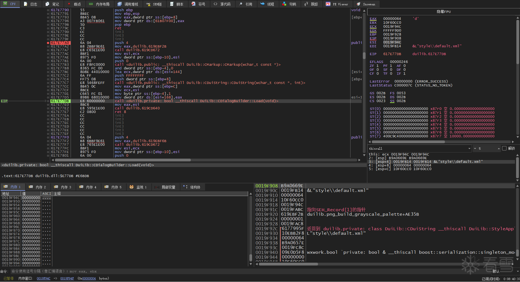Open the 符号 symbols tab icon
This screenshot has width=520, height=282.
point(194,4)
